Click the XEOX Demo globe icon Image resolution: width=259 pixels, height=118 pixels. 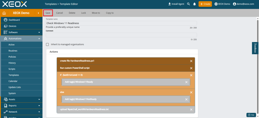click(x=216, y=4)
